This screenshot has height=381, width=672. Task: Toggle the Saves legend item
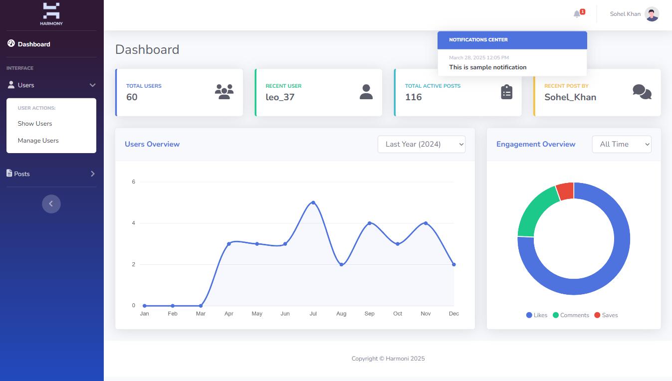click(606, 315)
